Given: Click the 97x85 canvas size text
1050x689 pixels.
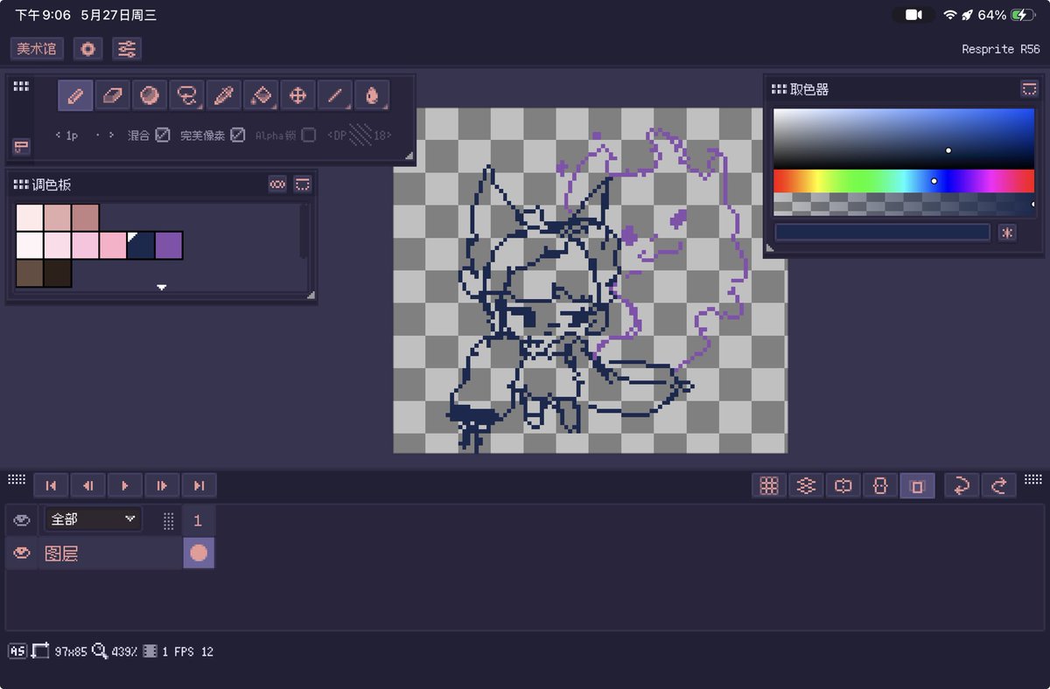Looking at the screenshot, I should coord(71,651).
